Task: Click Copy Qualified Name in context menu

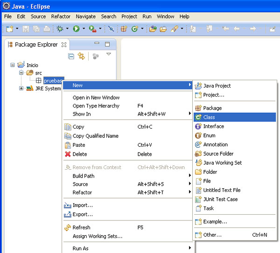Action: pos(128,136)
